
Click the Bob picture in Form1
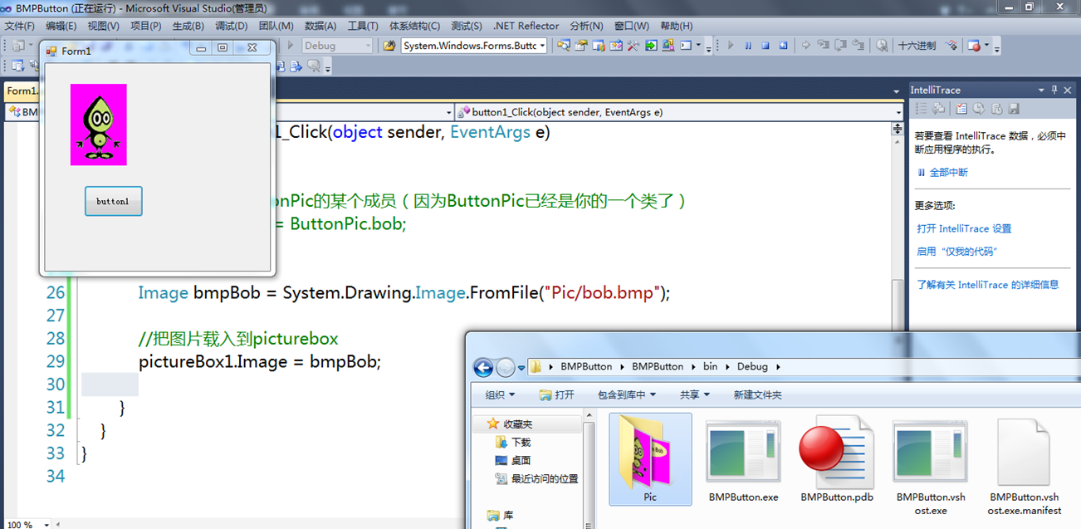99,125
